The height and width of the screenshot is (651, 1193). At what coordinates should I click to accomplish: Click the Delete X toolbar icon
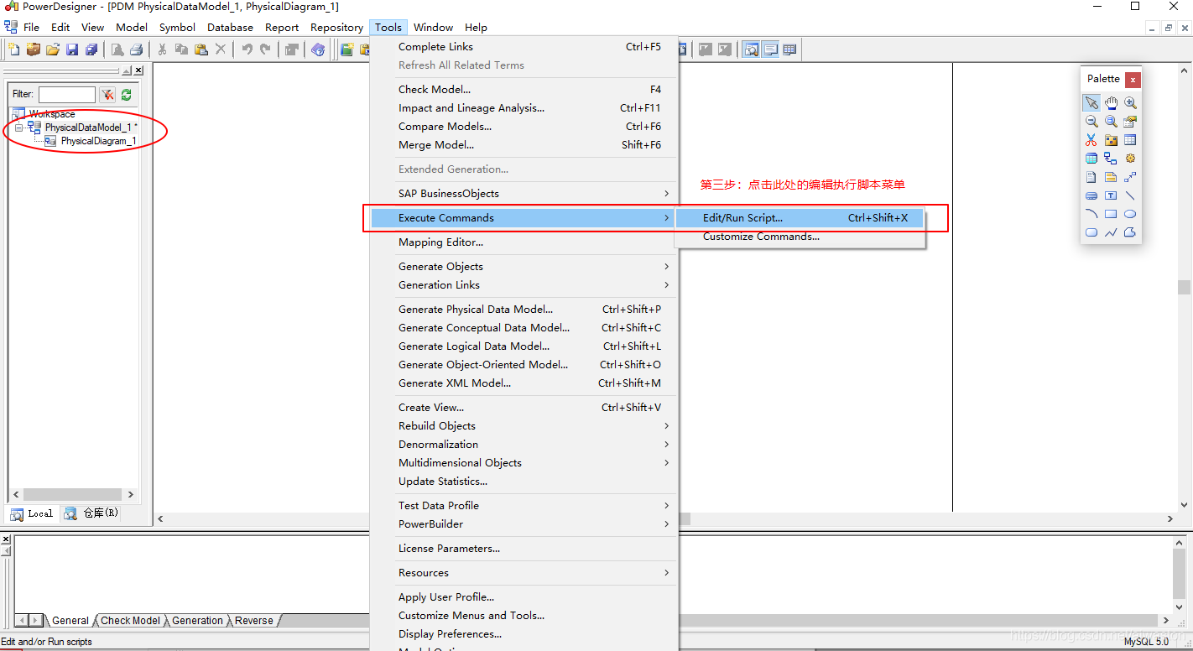click(220, 49)
